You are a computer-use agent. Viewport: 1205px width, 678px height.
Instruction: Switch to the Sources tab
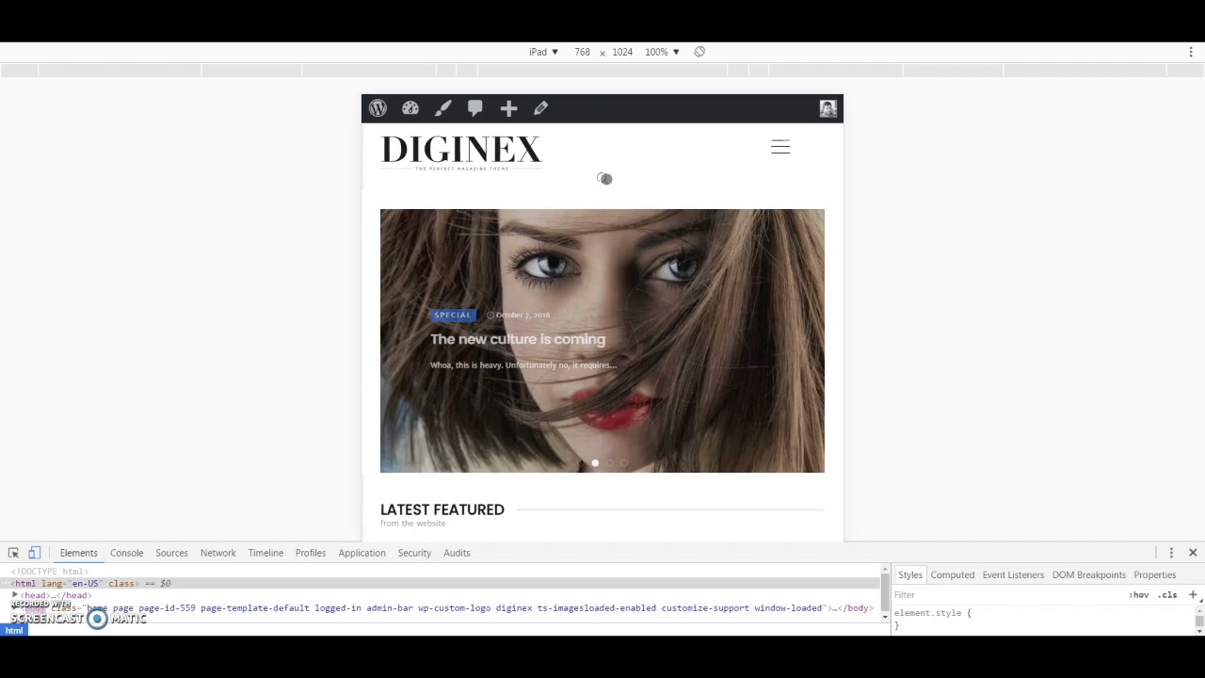(171, 553)
